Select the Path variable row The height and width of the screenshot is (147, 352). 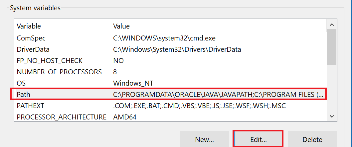click(x=23, y=95)
